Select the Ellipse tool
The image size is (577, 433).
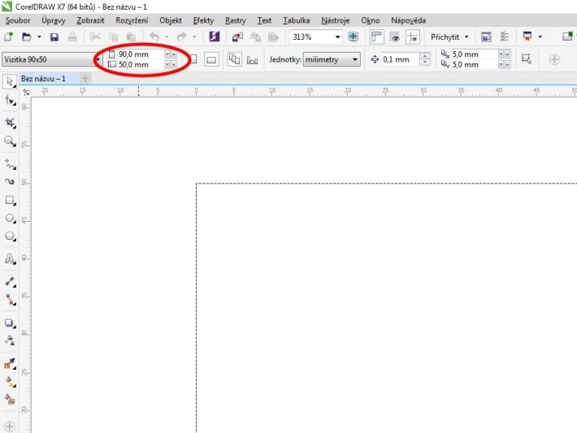[10, 219]
